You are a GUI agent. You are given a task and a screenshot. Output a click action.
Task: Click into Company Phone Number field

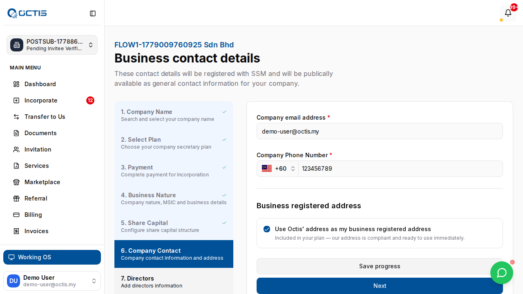[400, 169]
